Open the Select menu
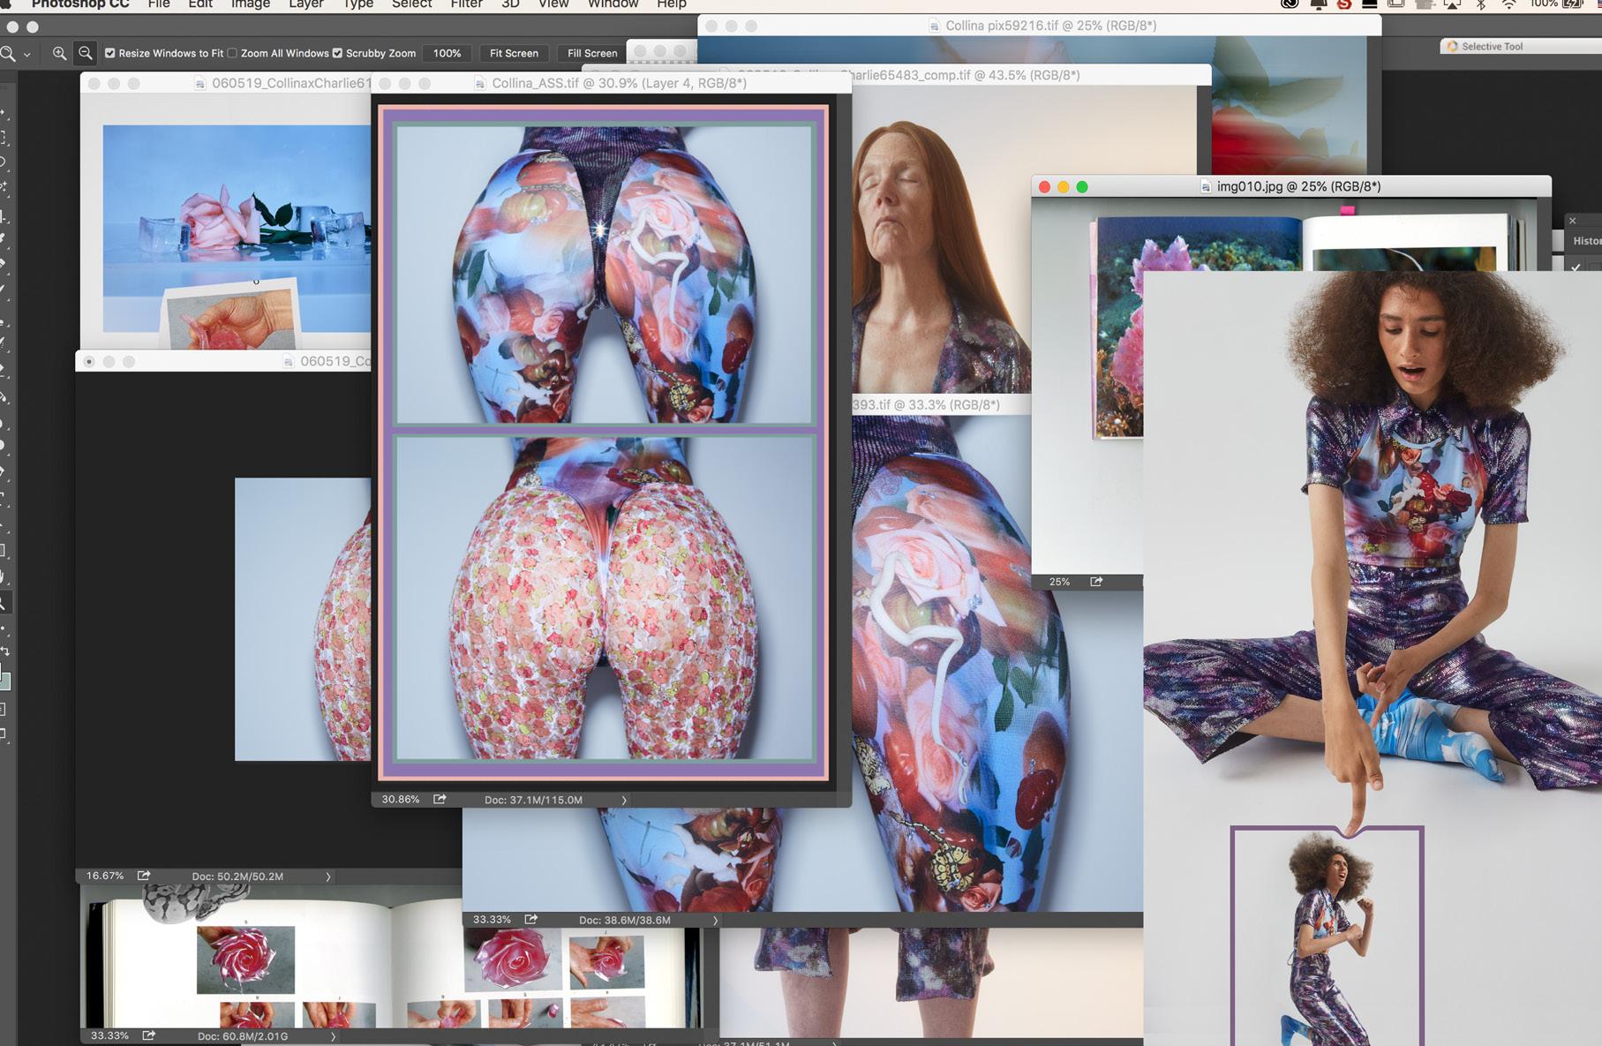 pyautogui.click(x=412, y=4)
